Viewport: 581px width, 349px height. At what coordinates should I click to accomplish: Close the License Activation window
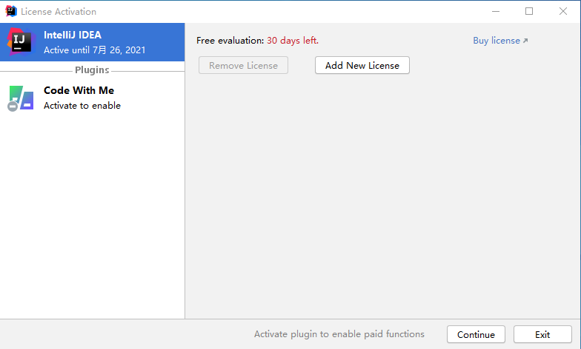click(x=563, y=12)
